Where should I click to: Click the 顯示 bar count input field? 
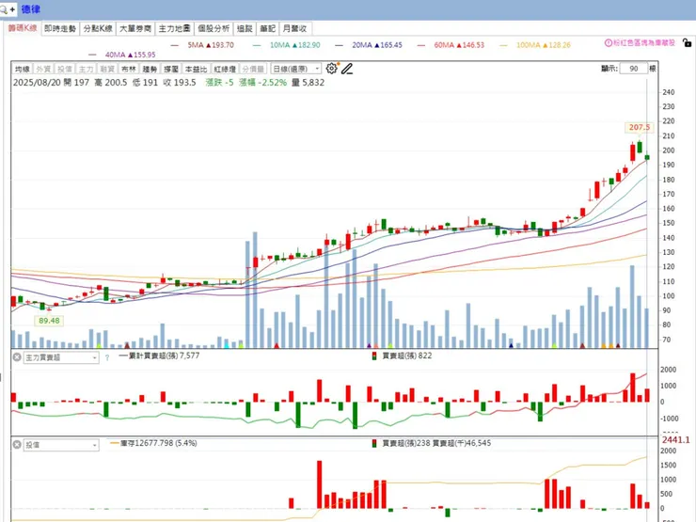click(x=633, y=69)
